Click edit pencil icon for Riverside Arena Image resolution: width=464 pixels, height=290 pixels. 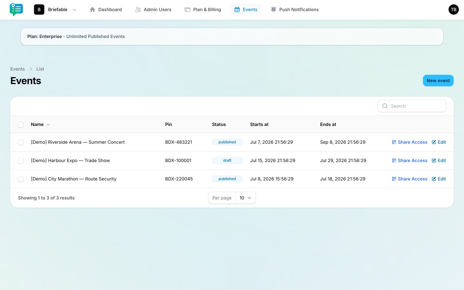(434, 142)
